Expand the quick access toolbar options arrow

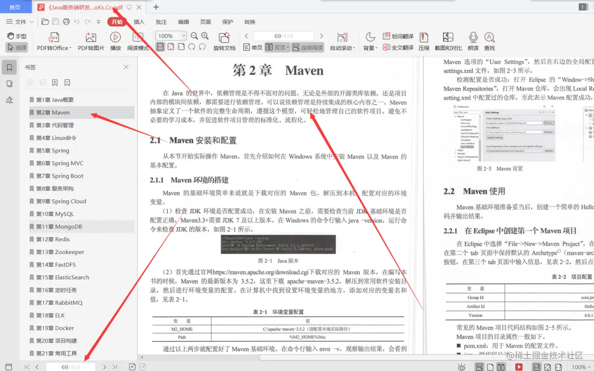click(98, 22)
